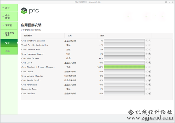Click the cancel icon for Diagnostic Tools
The image size is (175, 123).
(150, 89)
